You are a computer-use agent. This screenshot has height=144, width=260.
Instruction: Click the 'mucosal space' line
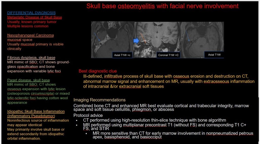pos(20,40)
